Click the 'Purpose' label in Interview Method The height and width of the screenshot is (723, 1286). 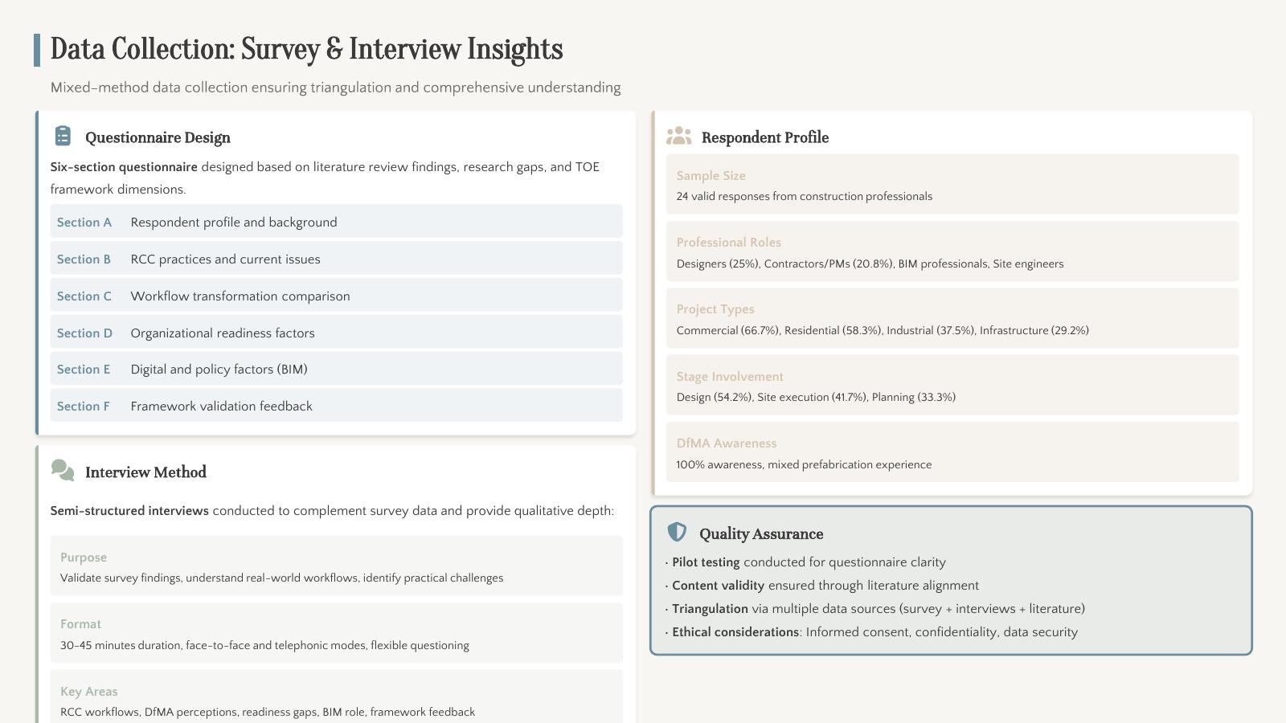click(x=84, y=558)
